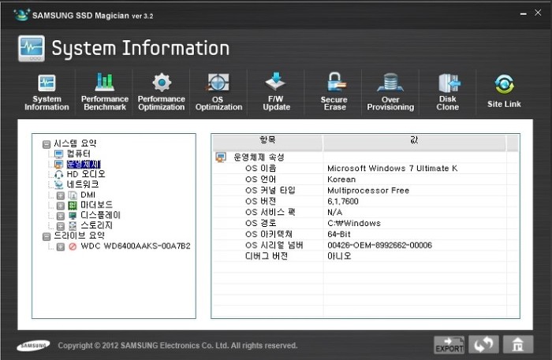Expand the 디스플레이 tree node
Screen dimensions: 552x360
(61, 216)
